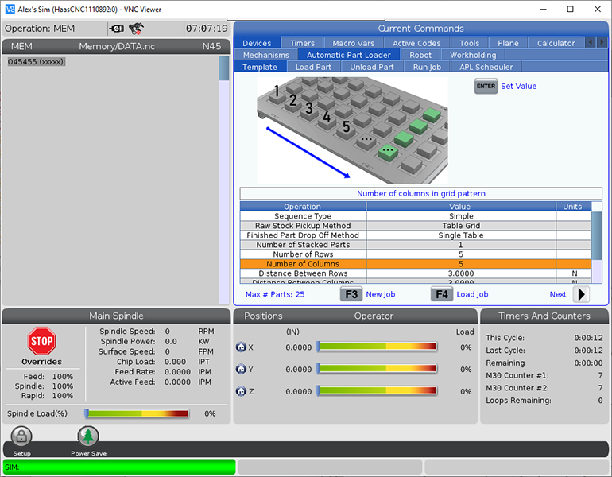The width and height of the screenshot is (612, 477).
Task: Click the F4 key icon
Action: pos(442,294)
